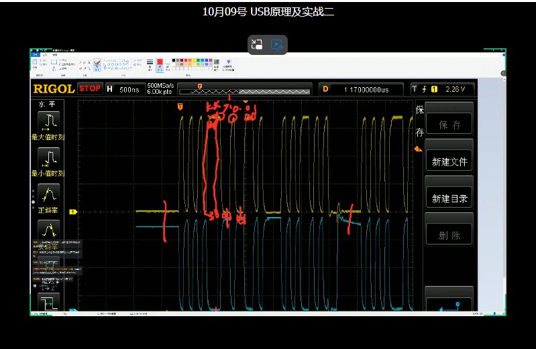Click the orange trigger position T marker
536x349 pixels.
click(180, 106)
